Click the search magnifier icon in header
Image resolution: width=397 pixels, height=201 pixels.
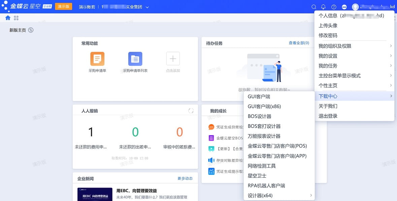click(x=314, y=7)
